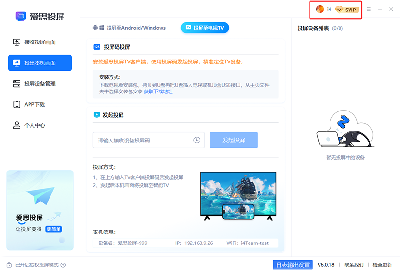This screenshot has width=400, height=273.
Task: Open the hamburger menu icon
Action: pos(369,9)
